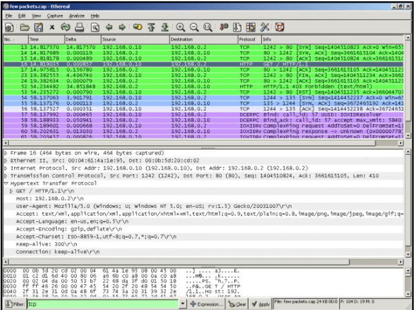415x310 pixels.
Task: Select packet 54 SYN to port 135
Action: [x=203, y=98]
